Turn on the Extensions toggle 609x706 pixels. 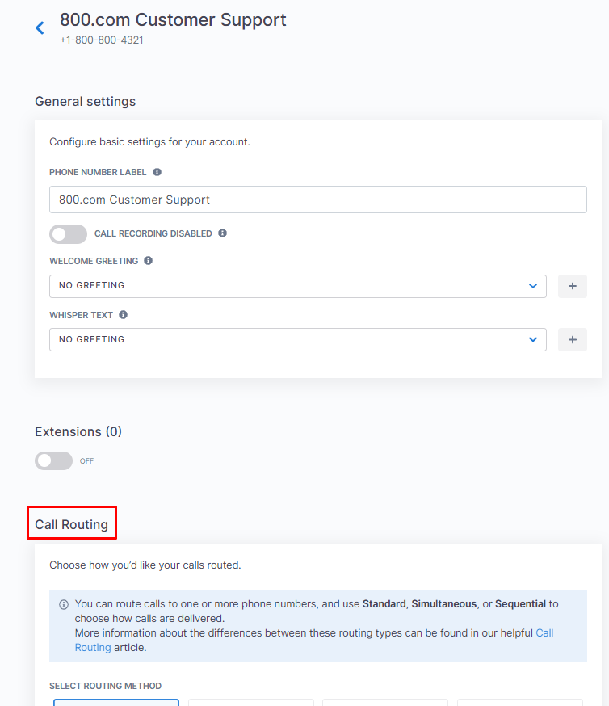pyautogui.click(x=53, y=460)
